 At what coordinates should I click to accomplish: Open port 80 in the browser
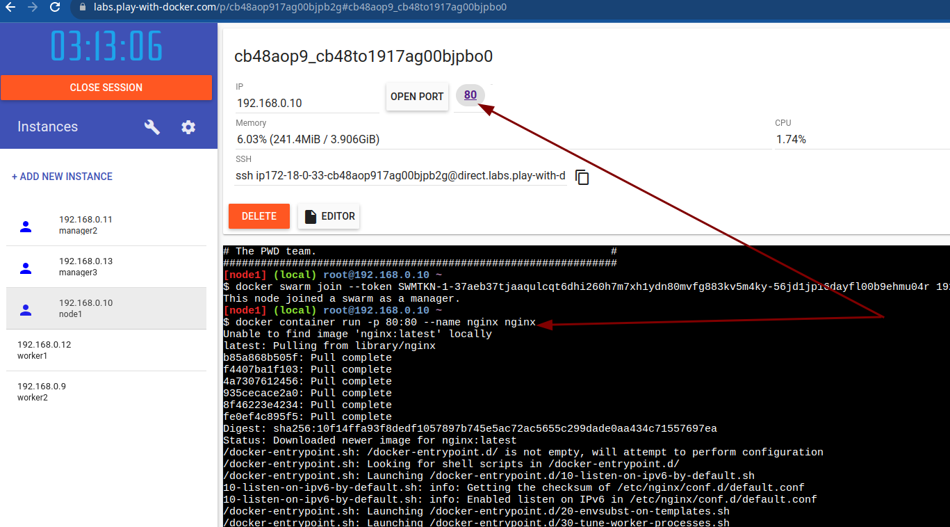click(470, 95)
